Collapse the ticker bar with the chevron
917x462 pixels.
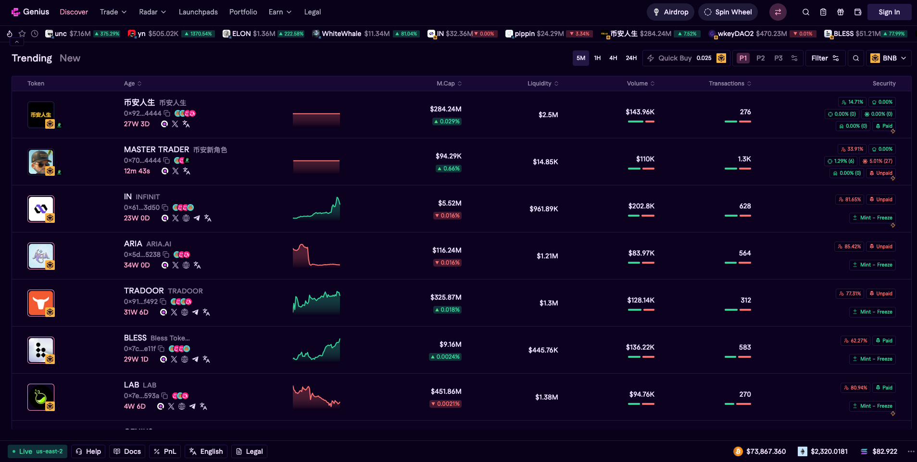(17, 42)
